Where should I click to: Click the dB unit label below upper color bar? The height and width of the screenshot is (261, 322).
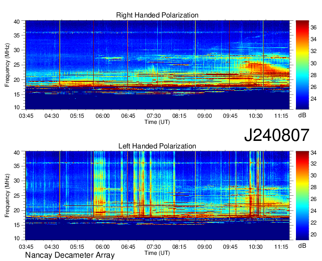(302, 115)
